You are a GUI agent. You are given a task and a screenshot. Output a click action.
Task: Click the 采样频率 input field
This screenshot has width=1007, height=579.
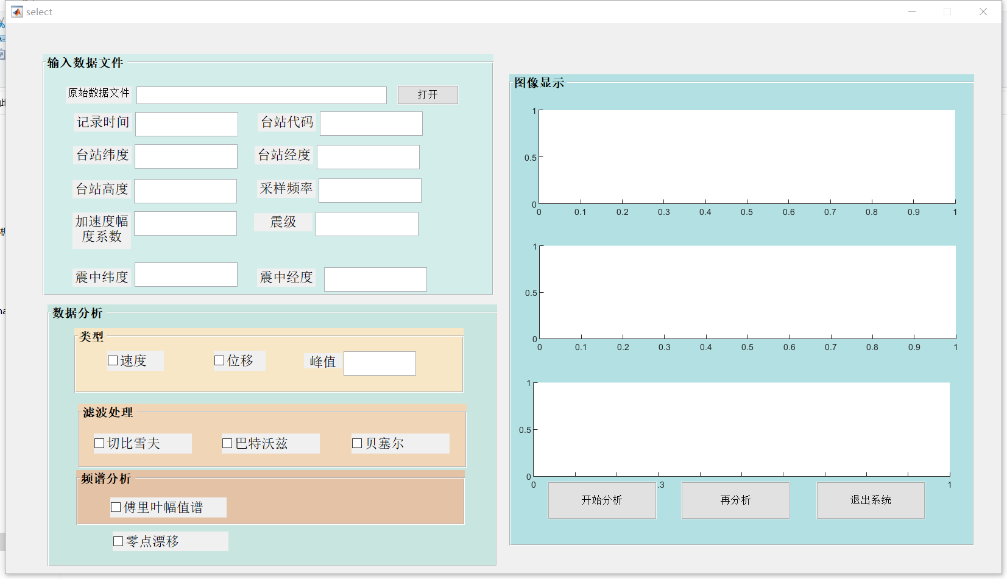(x=370, y=191)
